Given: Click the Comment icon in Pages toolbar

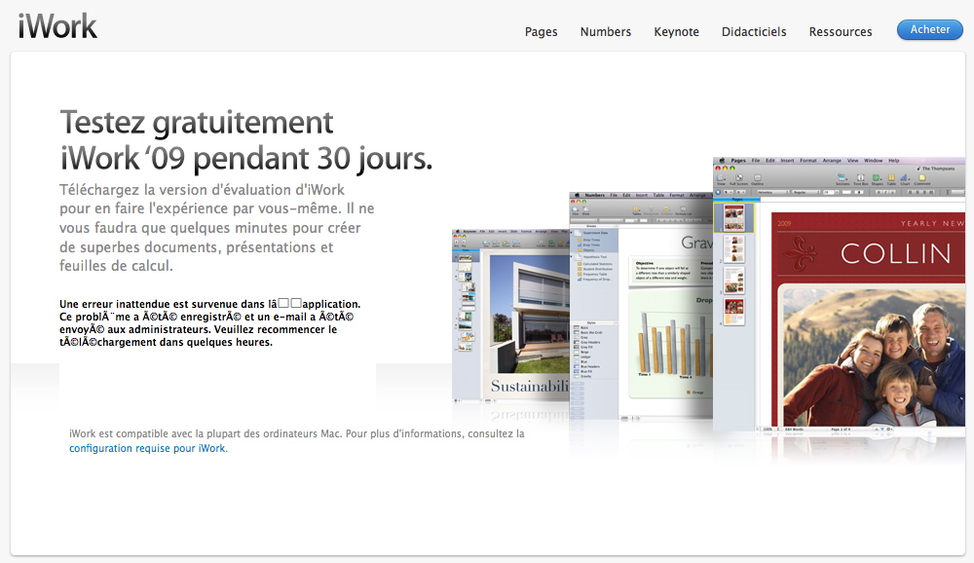Looking at the screenshot, I should pyautogui.click(x=921, y=177).
